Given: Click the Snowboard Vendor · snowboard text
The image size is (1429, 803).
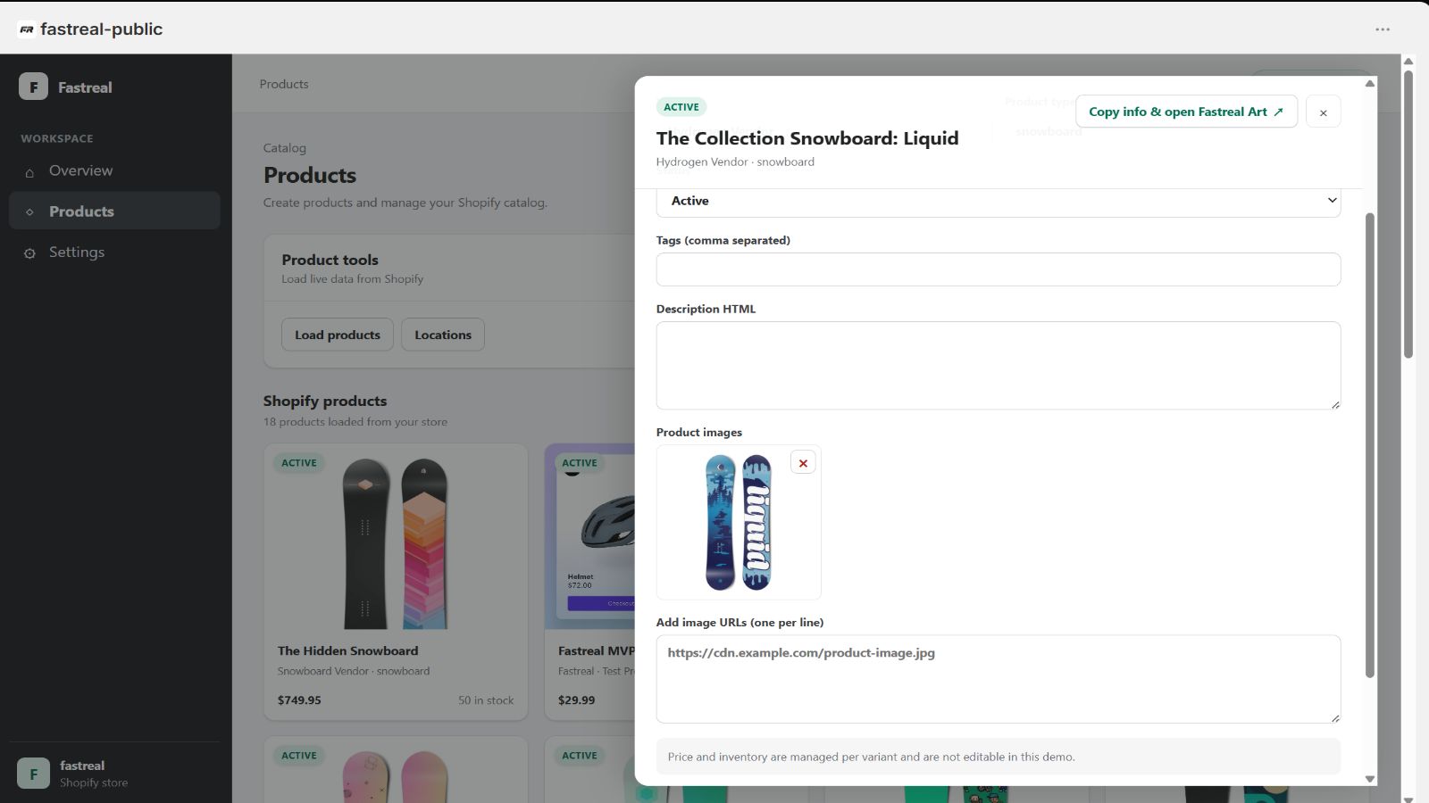Looking at the screenshot, I should coord(354,671).
